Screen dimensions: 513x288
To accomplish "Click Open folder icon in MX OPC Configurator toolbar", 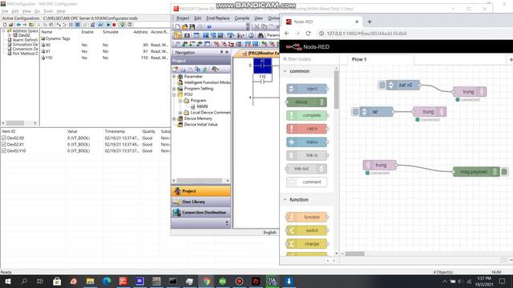I will click(10, 25).
